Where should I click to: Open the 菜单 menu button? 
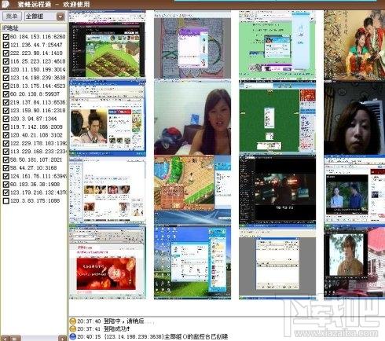[12, 16]
